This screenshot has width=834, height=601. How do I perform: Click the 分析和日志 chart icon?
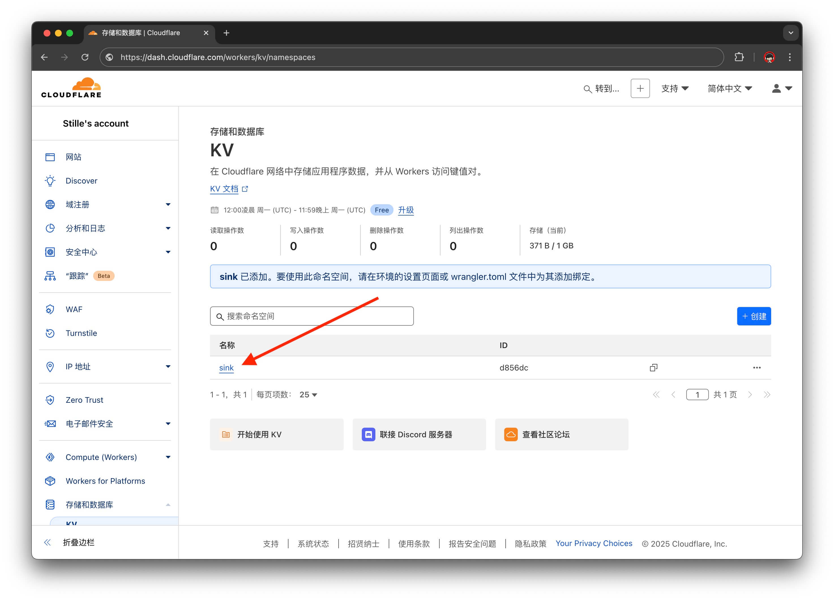[50, 228]
